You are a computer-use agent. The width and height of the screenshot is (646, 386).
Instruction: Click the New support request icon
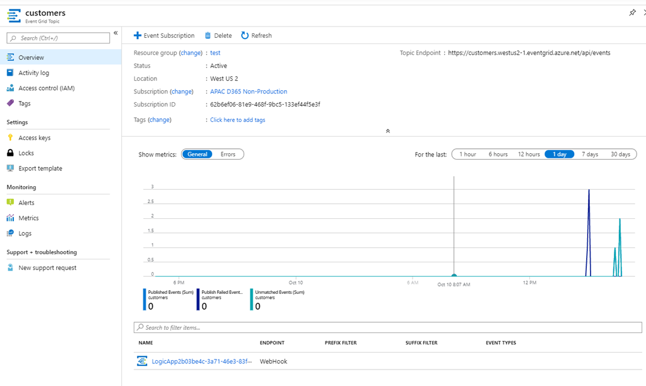10,267
